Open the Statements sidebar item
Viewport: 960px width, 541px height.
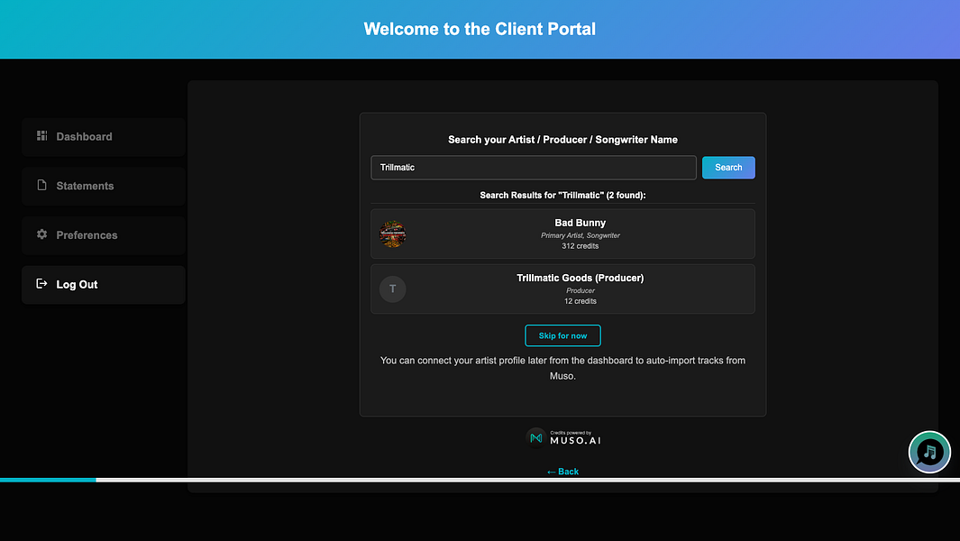(x=104, y=186)
